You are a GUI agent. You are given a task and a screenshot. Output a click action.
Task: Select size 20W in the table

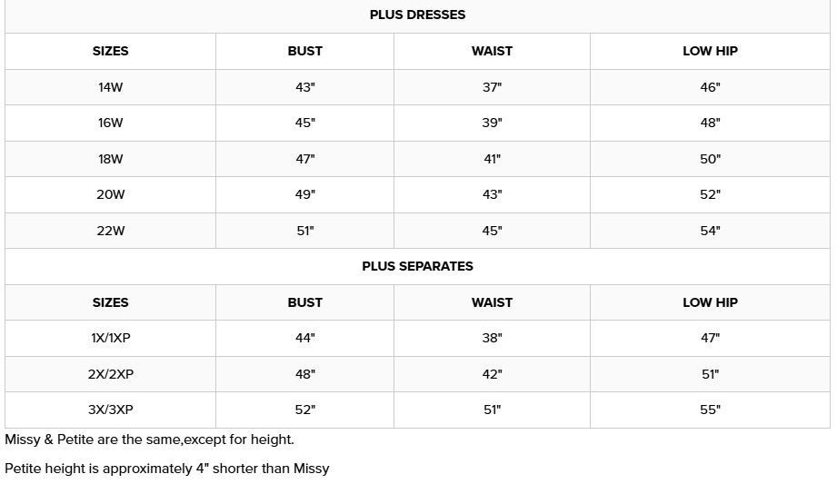coord(110,194)
